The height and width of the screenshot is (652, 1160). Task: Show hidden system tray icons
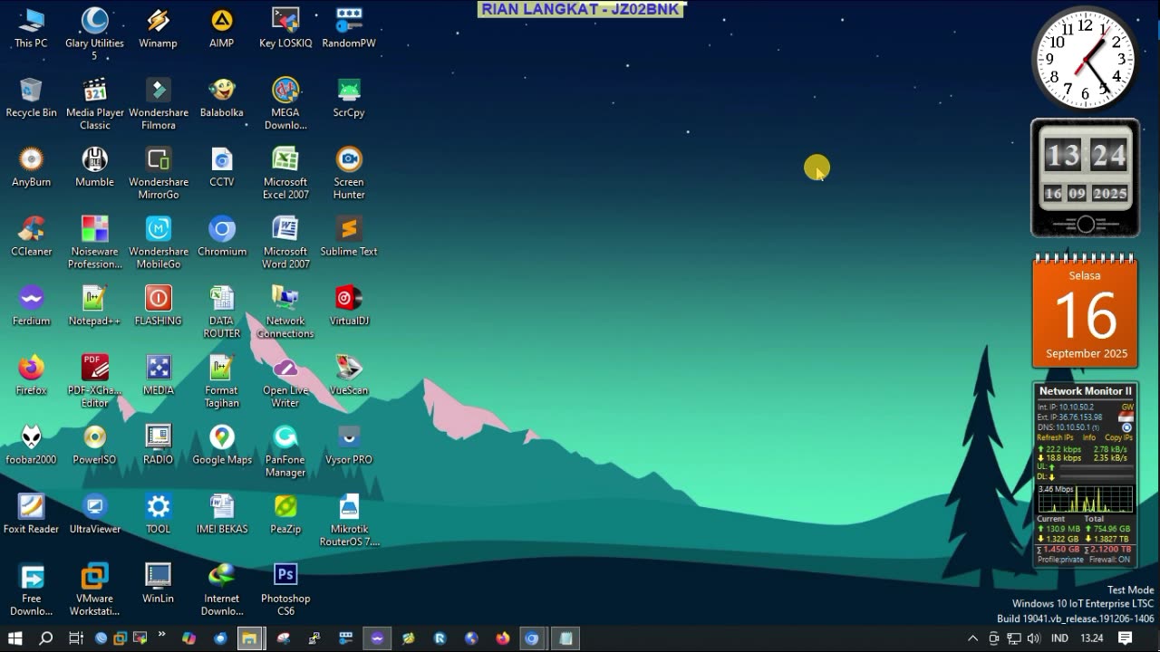973,638
